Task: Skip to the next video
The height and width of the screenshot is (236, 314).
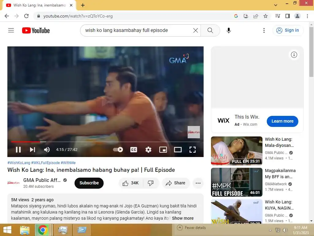Action: [x=33, y=150]
